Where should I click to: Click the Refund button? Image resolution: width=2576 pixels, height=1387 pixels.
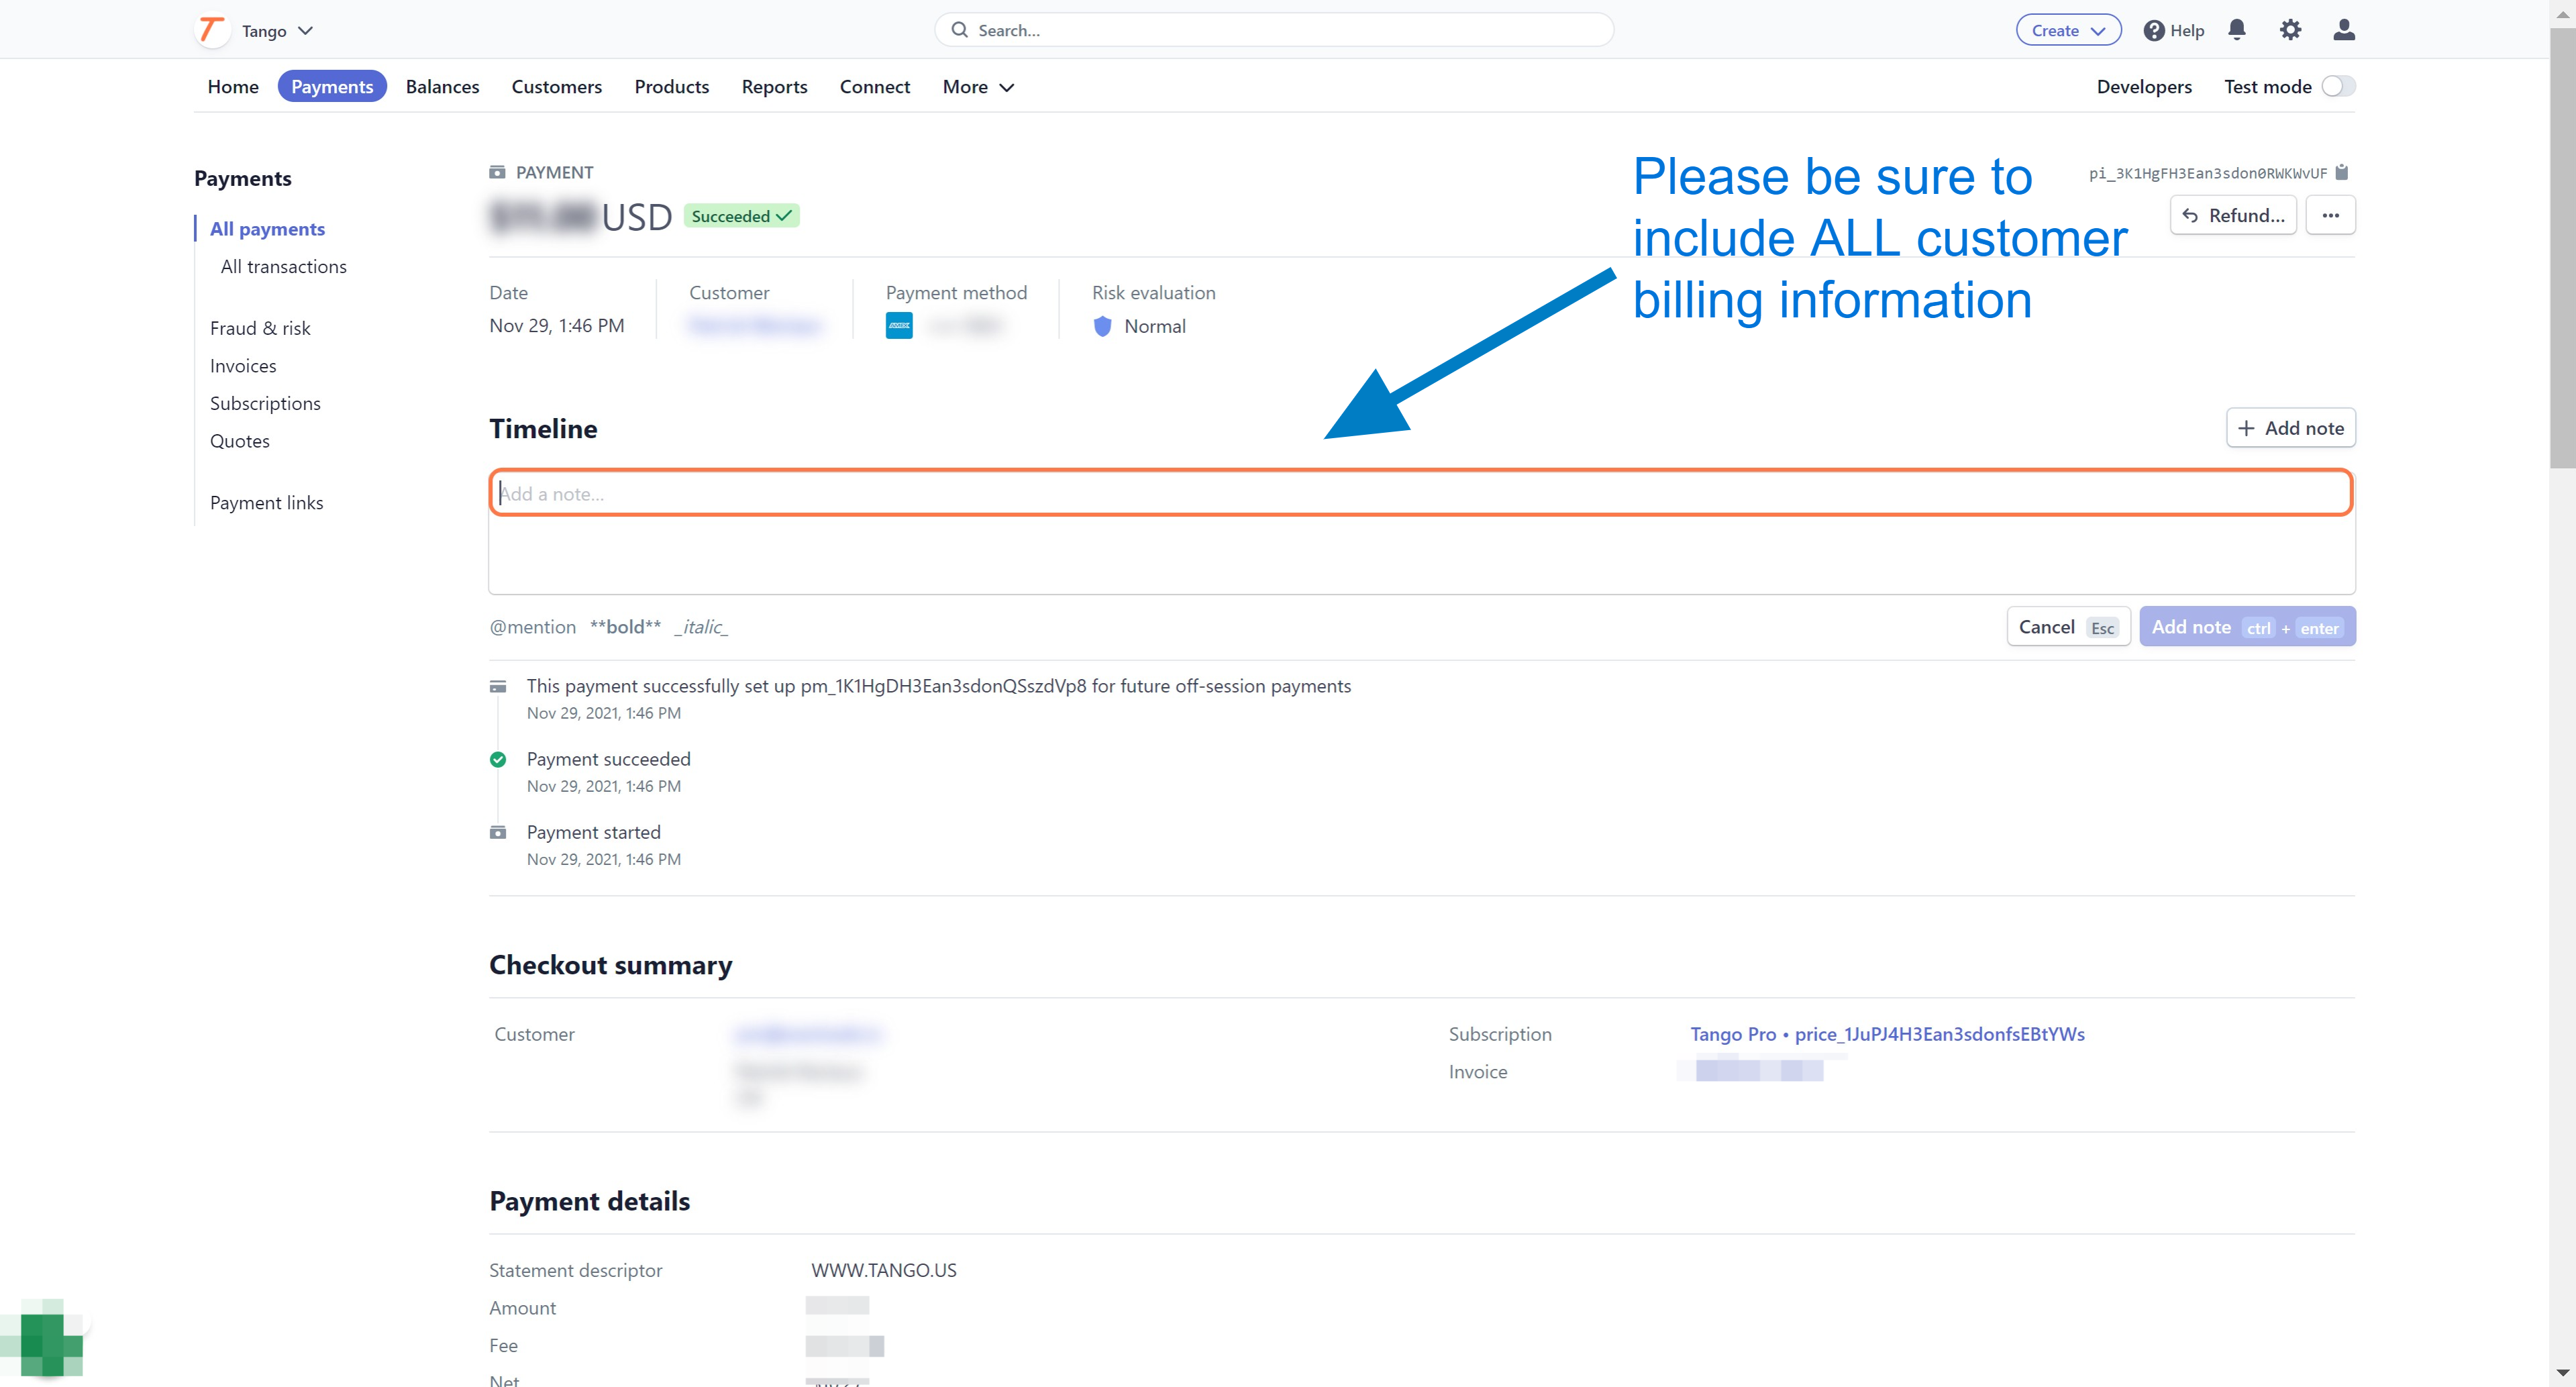coord(2233,215)
